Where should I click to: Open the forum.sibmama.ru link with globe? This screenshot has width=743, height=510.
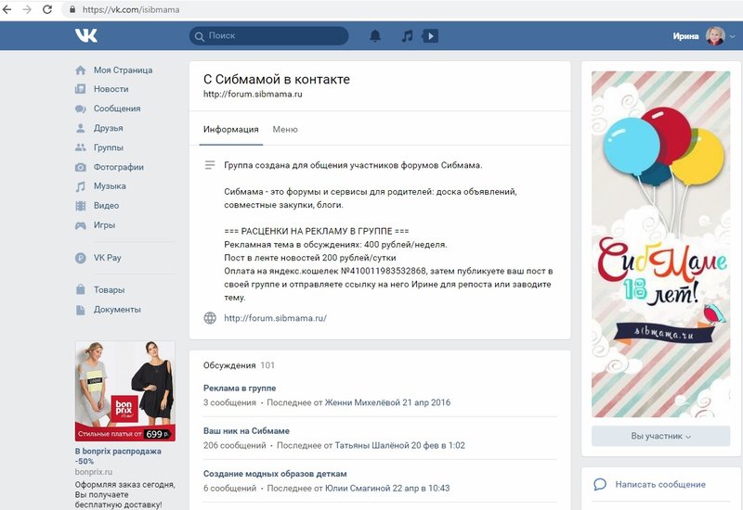(x=275, y=318)
